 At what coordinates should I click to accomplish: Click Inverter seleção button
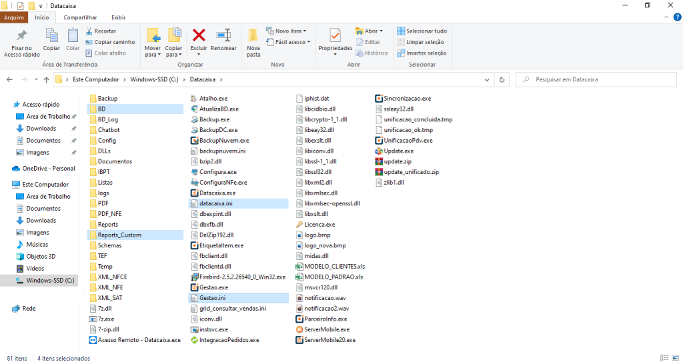tap(422, 53)
